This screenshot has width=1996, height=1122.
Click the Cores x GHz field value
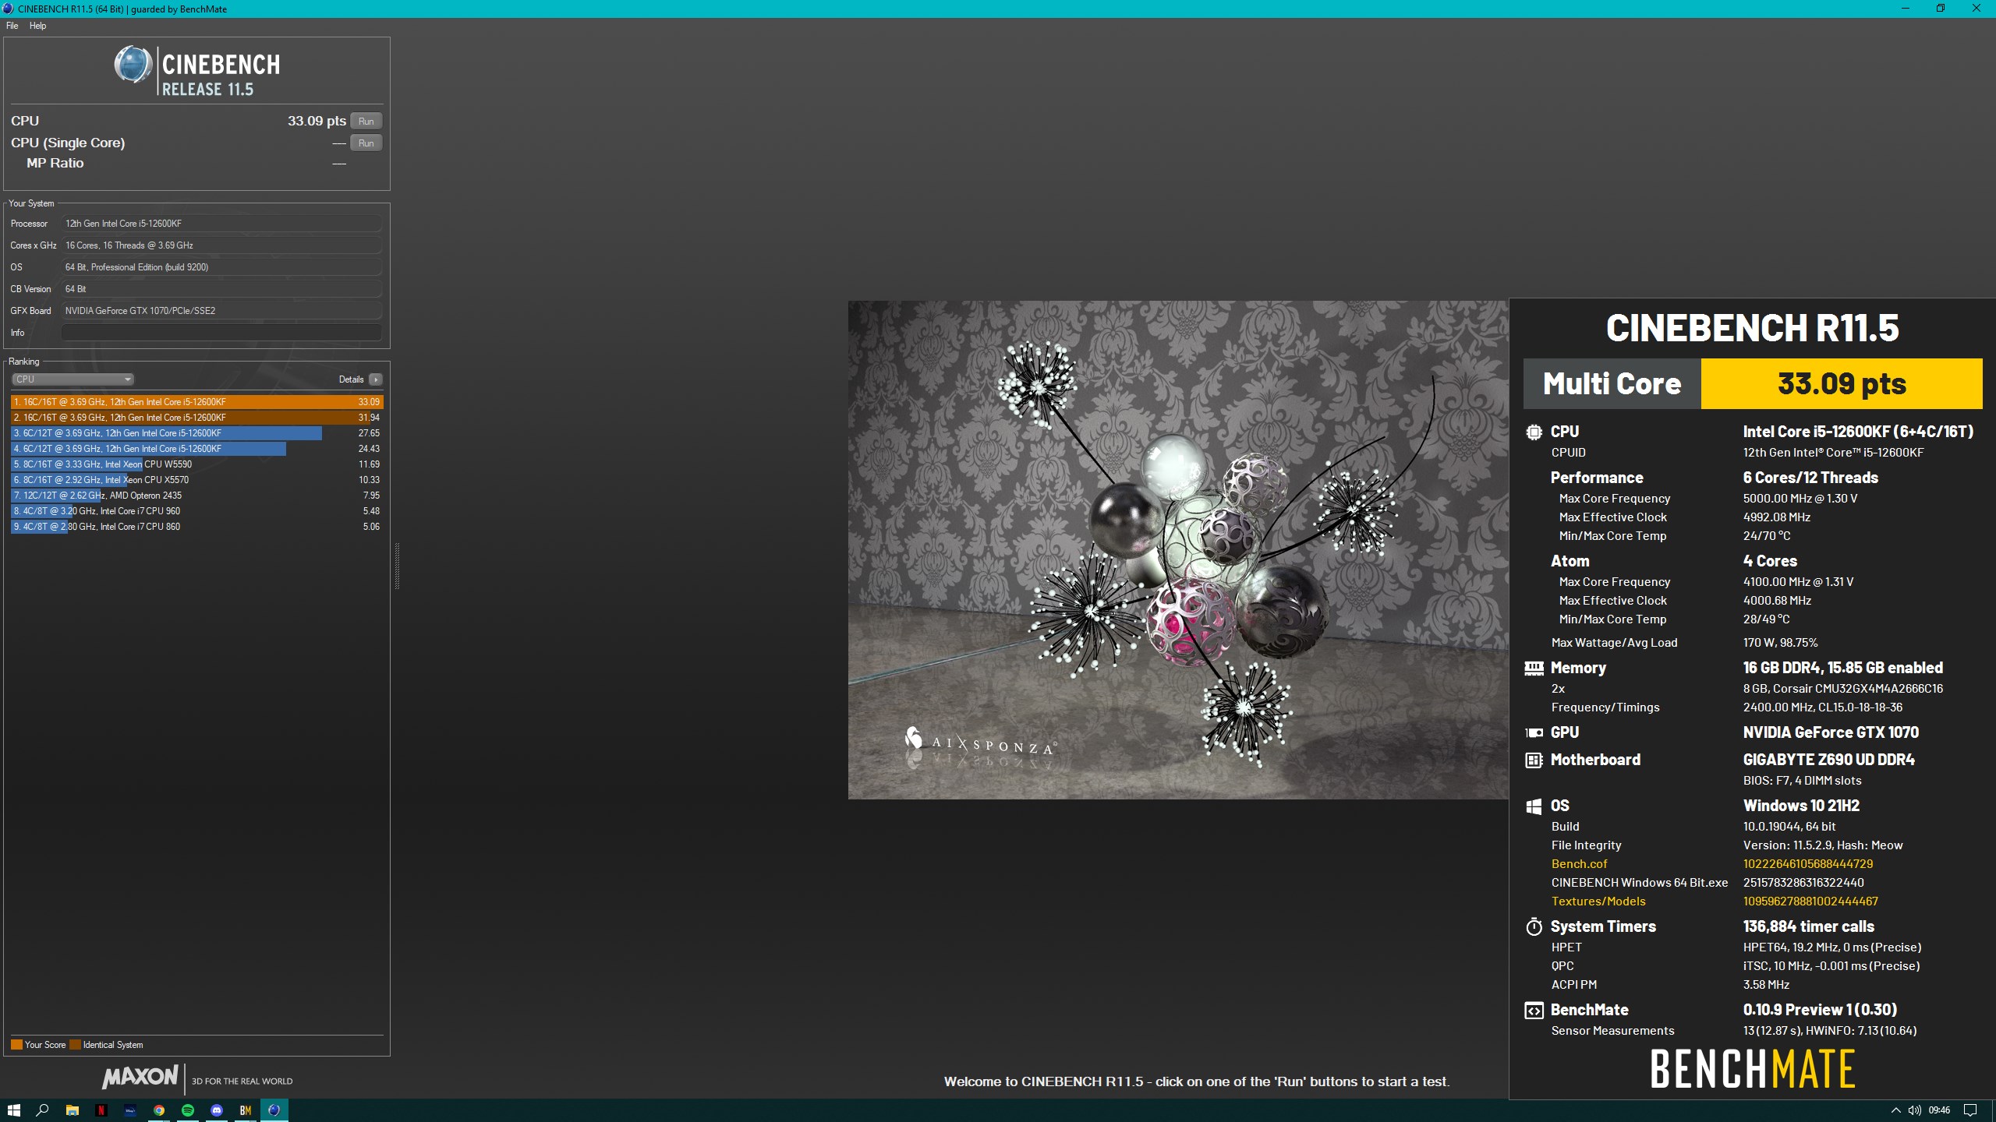click(x=221, y=245)
